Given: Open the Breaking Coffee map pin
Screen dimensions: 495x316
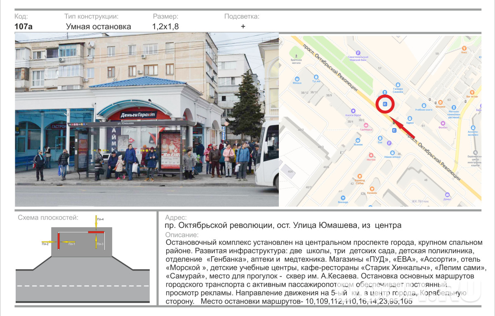Looking at the screenshot, I should pyautogui.click(x=360, y=175).
